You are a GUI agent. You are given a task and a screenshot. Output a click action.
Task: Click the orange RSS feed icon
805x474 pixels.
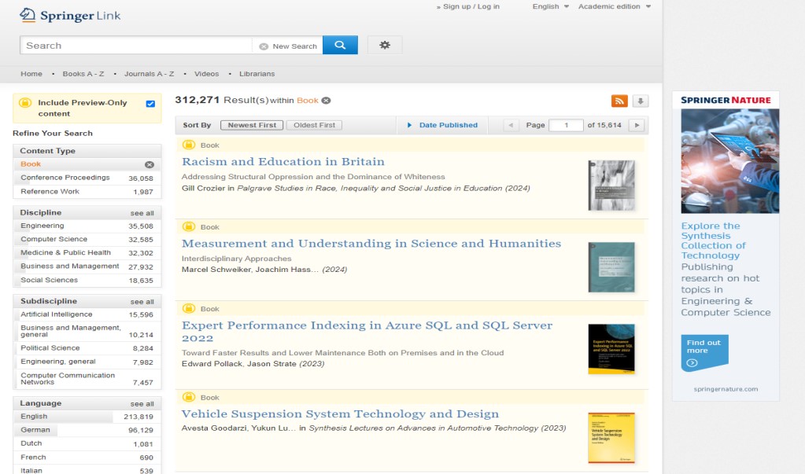click(x=619, y=101)
